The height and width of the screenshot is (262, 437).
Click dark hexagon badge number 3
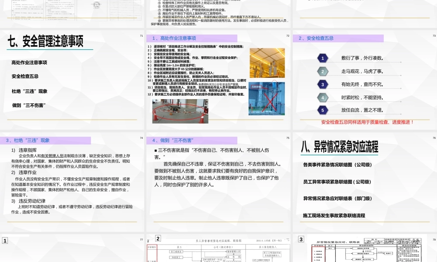323,84
